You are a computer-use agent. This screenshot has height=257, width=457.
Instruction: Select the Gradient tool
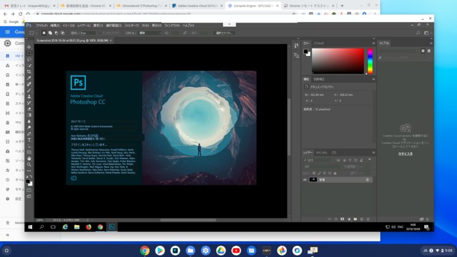[29, 115]
